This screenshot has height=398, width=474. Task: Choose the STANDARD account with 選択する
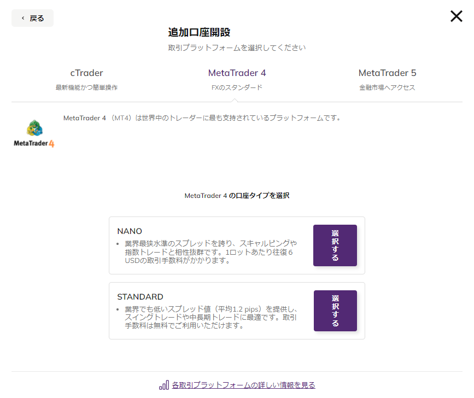(335, 311)
